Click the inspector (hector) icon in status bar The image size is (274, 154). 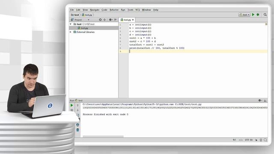(x=261, y=140)
